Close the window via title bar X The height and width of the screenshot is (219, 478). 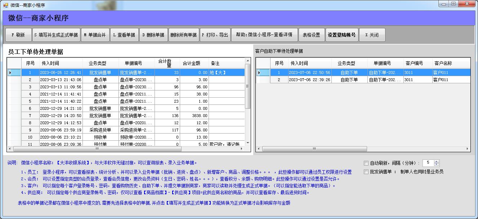click(x=466, y=4)
